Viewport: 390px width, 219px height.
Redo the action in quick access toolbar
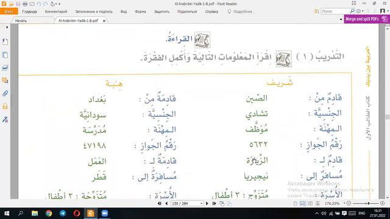tap(45, 4)
